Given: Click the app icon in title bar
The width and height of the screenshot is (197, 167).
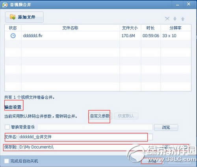Looking at the screenshot, I should [5, 5].
